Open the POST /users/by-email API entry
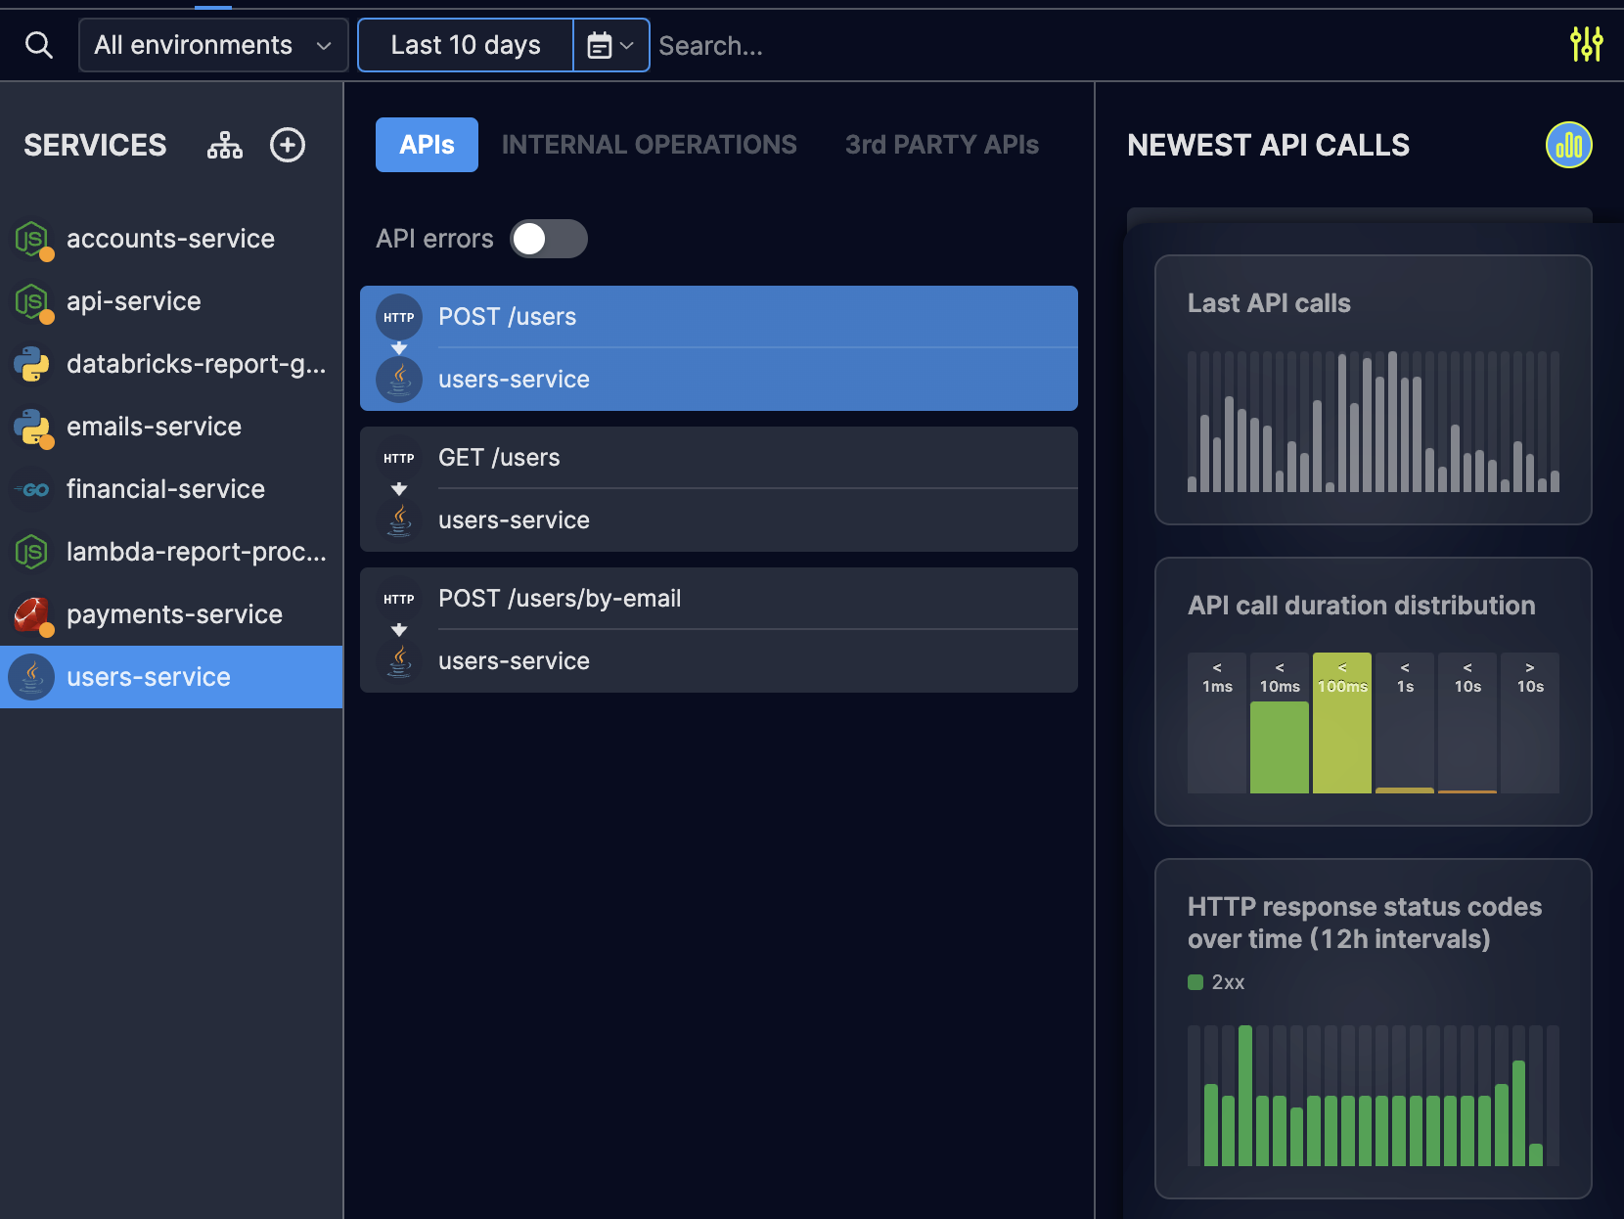This screenshot has height=1219, width=1624. pyautogui.click(x=719, y=630)
